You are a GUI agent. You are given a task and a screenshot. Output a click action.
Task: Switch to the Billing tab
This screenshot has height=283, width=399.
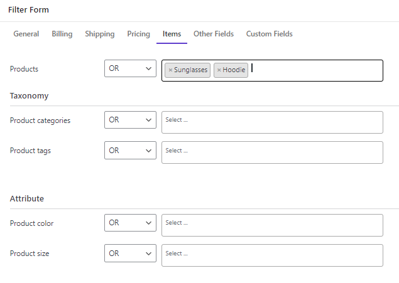click(62, 34)
